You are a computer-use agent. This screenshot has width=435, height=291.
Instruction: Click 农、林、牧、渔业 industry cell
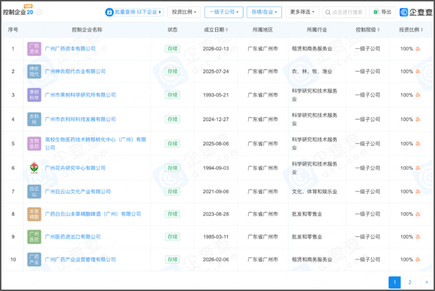312,71
